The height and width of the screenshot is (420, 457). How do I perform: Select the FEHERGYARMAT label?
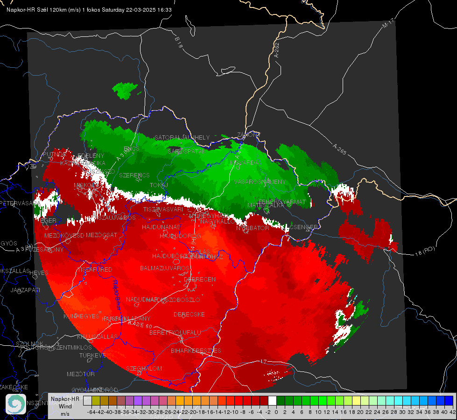(x=282, y=202)
